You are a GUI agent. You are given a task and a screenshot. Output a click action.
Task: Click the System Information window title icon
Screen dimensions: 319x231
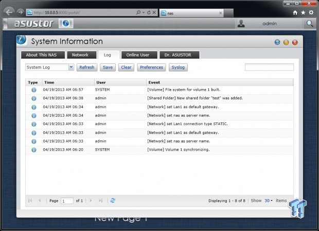coord(22,40)
